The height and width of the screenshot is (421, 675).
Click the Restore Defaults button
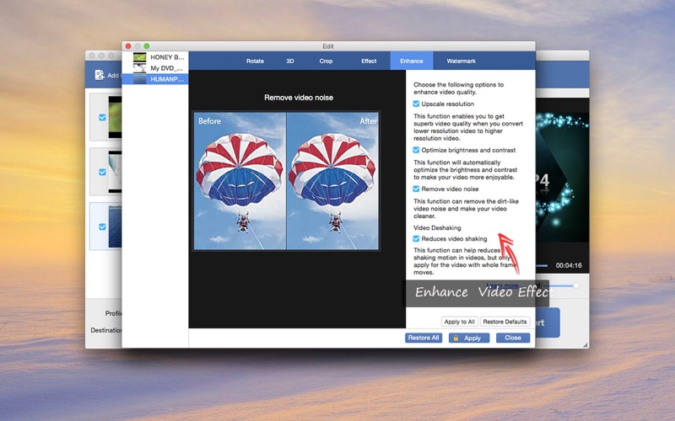505,322
